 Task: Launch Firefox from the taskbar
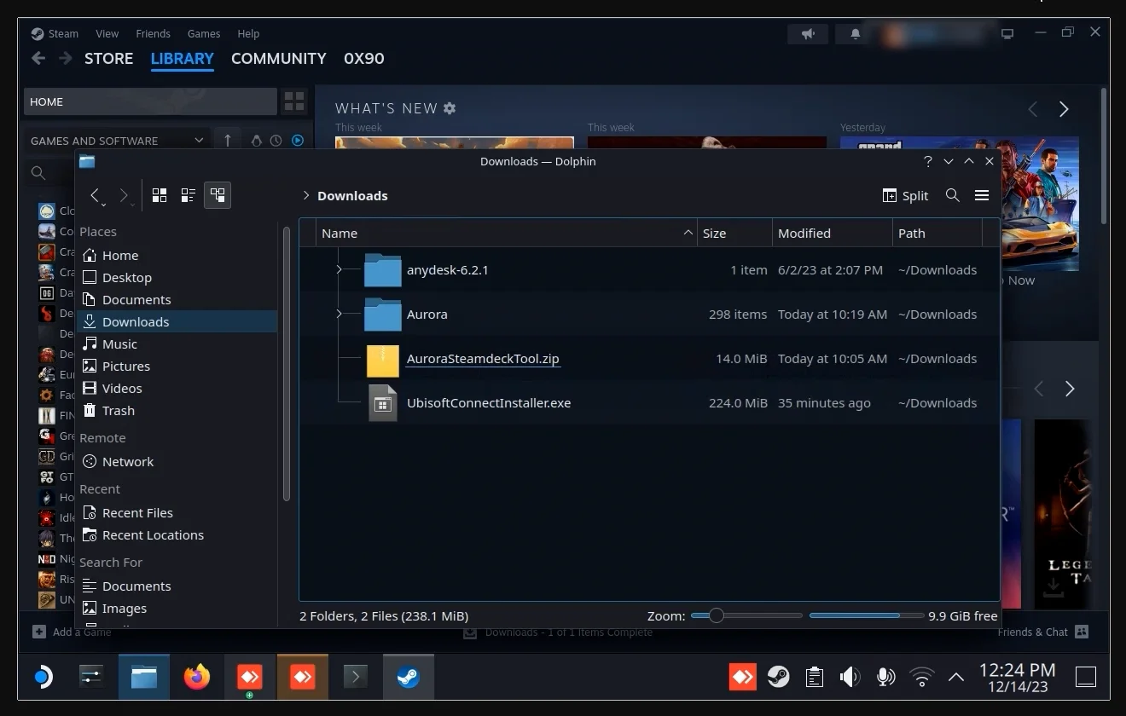[x=197, y=678]
